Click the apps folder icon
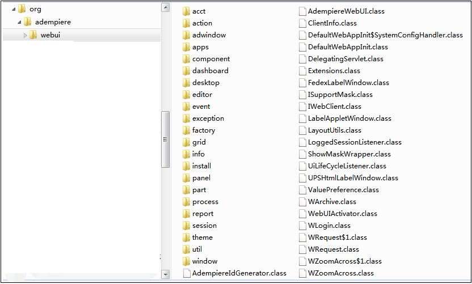Image resolution: width=472 pixels, height=284 pixels. 186,47
